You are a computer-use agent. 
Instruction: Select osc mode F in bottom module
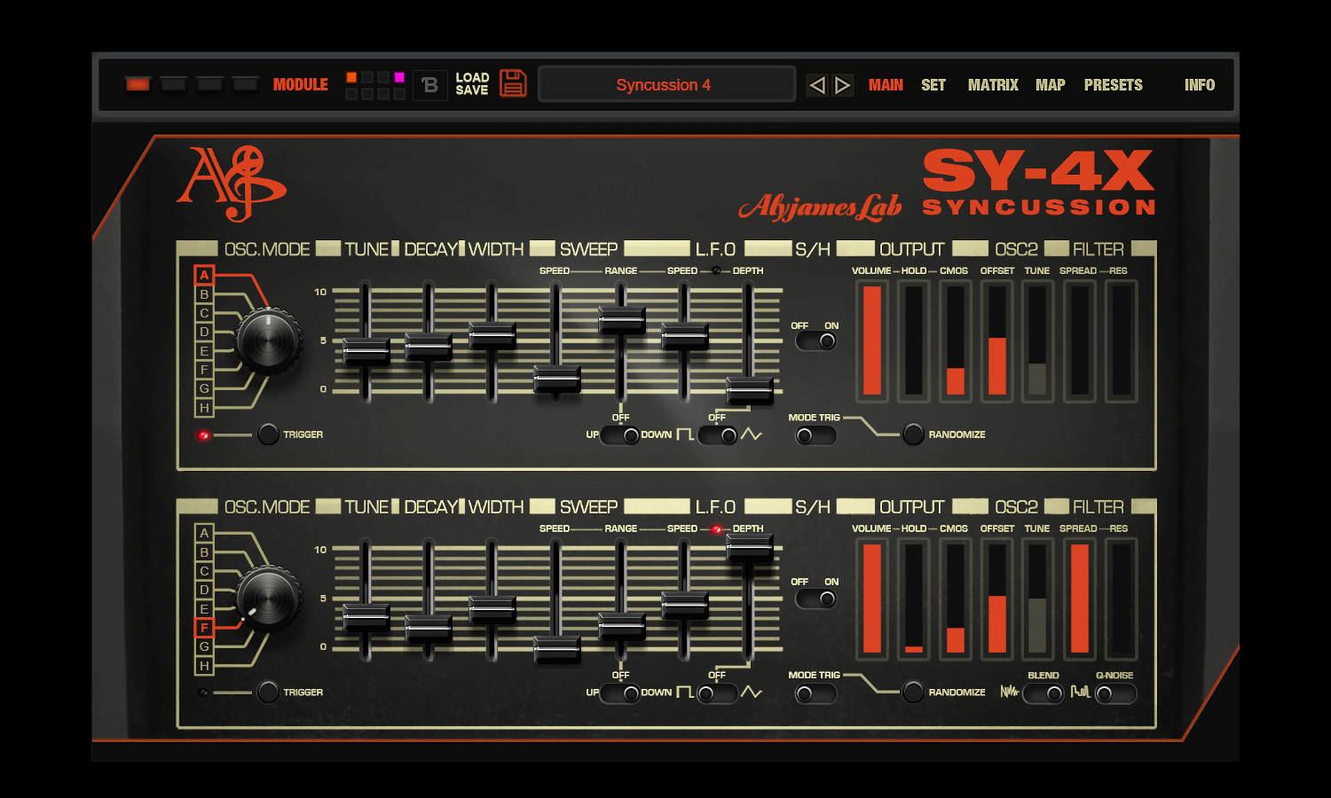(204, 628)
